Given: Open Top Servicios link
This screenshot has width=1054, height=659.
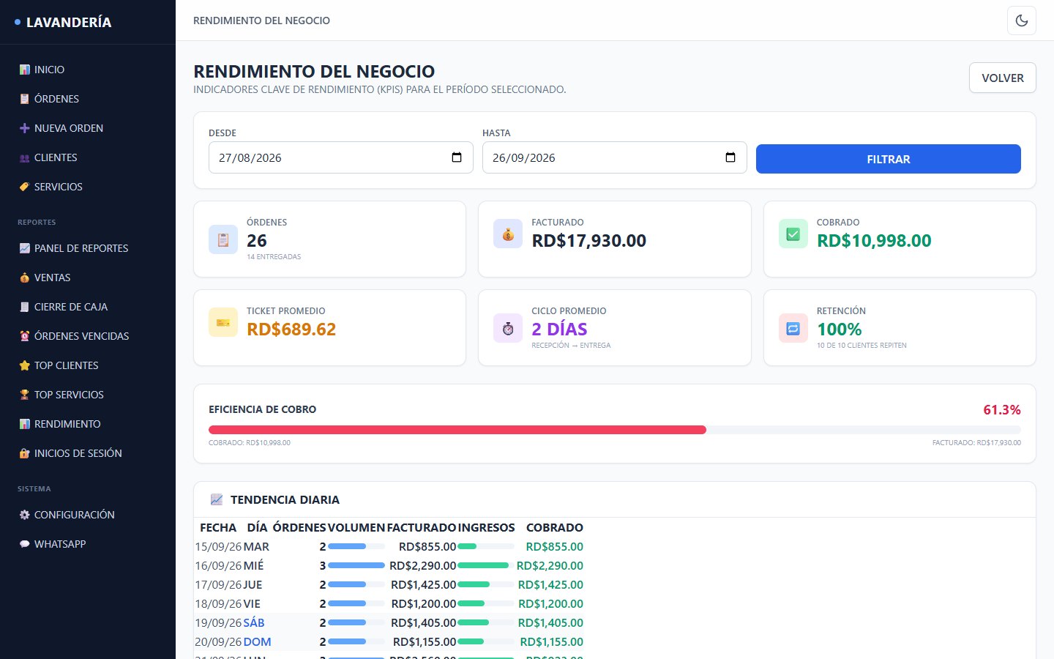Looking at the screenshot, I should [x=88, y=395].
